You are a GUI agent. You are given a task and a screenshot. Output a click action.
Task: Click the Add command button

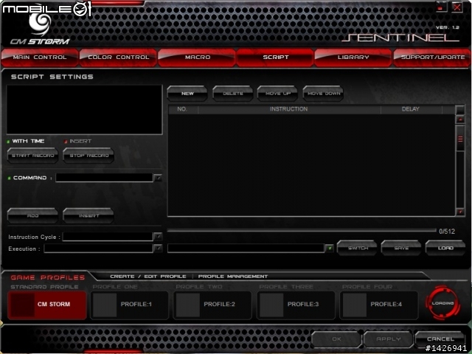click(32, 216)
